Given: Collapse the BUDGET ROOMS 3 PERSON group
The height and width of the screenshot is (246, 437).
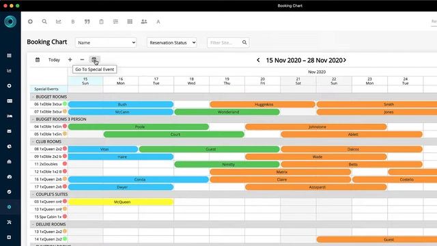Looking at the screenshot, I should pos(33,119).
